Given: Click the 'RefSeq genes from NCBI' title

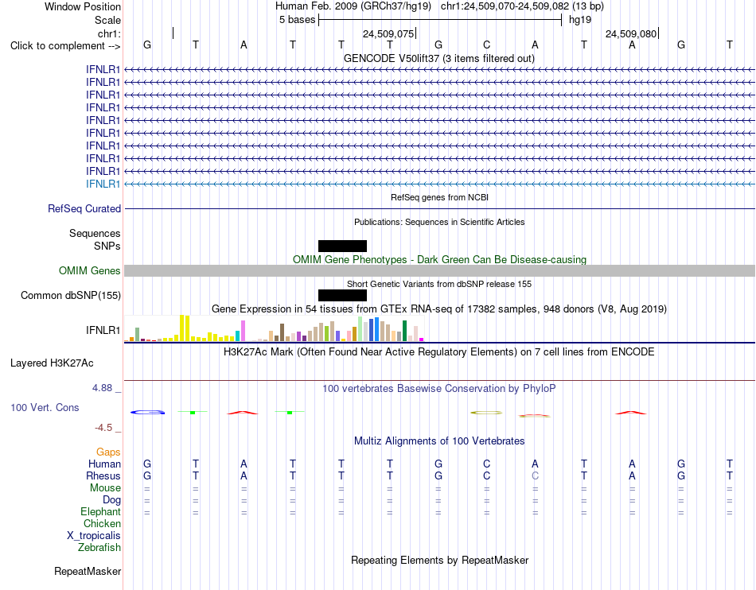Looking at the screenshot, I should 439,197.
